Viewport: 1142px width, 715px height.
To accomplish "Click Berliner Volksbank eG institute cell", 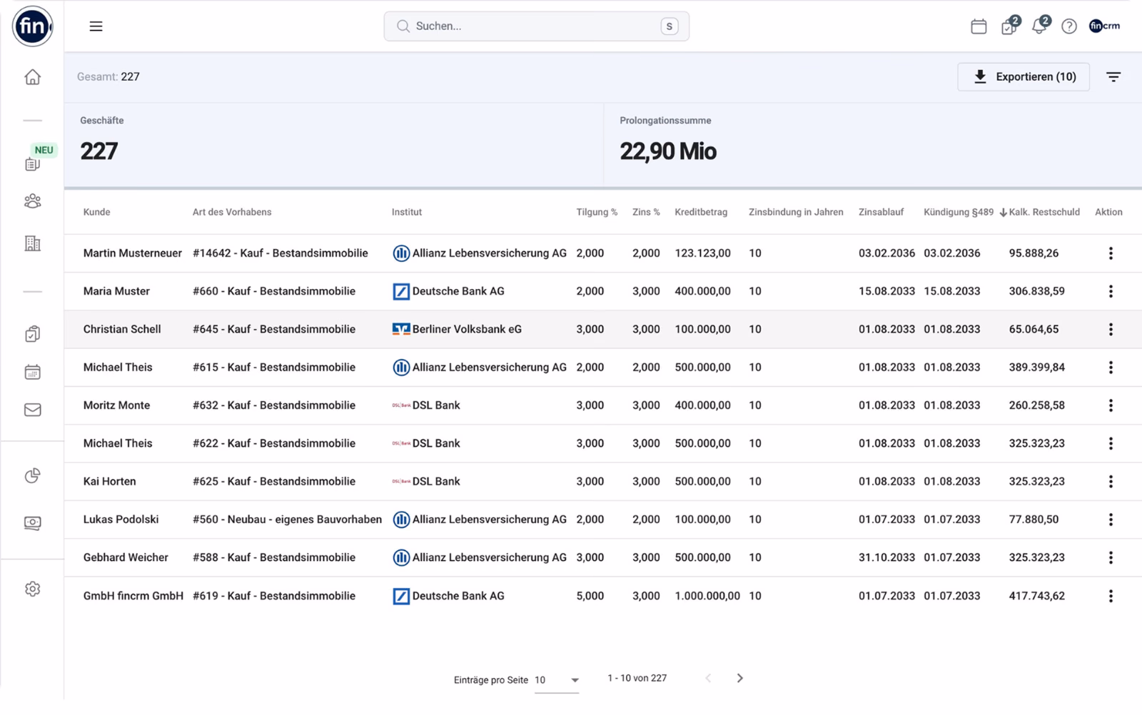I will pos(457,329).
